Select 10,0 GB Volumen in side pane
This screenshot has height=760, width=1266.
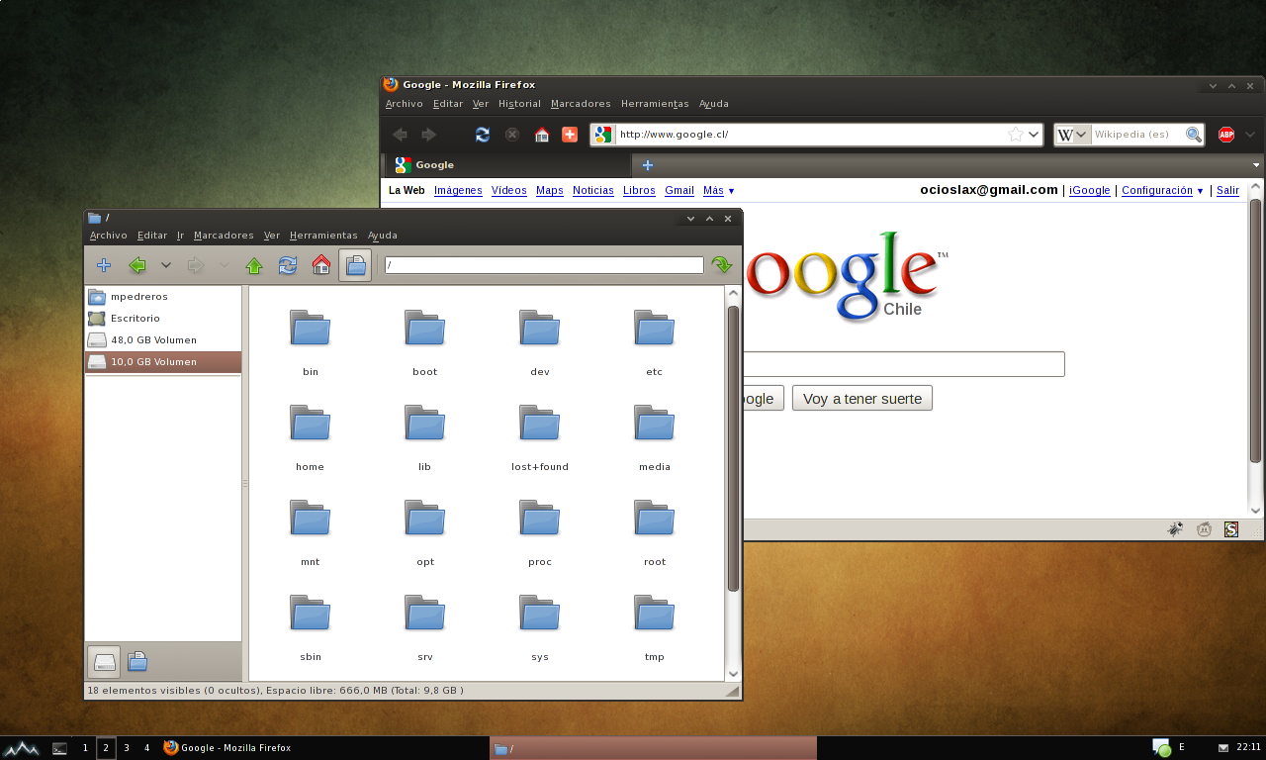coord(163,362)
